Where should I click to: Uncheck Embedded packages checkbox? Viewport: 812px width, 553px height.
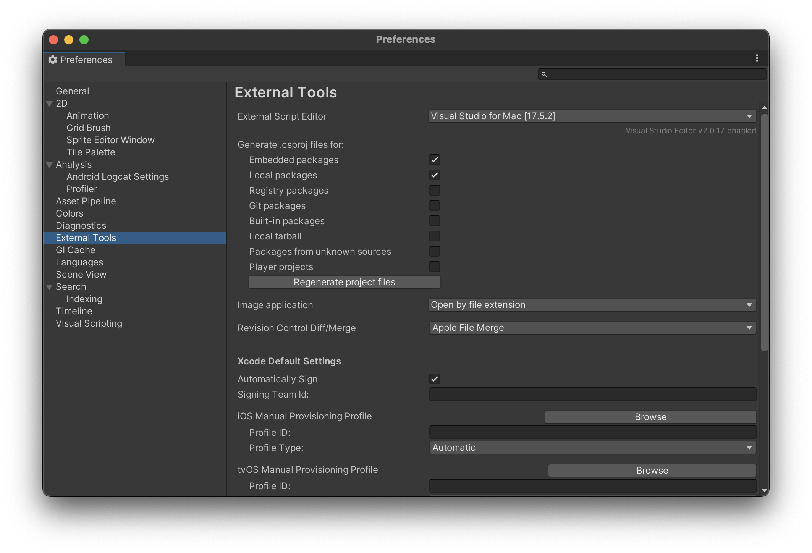click(434, 160)
